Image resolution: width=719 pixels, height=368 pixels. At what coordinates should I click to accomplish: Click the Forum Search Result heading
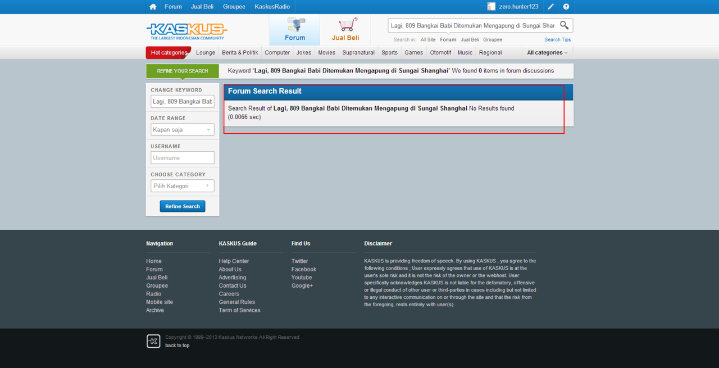265,91
